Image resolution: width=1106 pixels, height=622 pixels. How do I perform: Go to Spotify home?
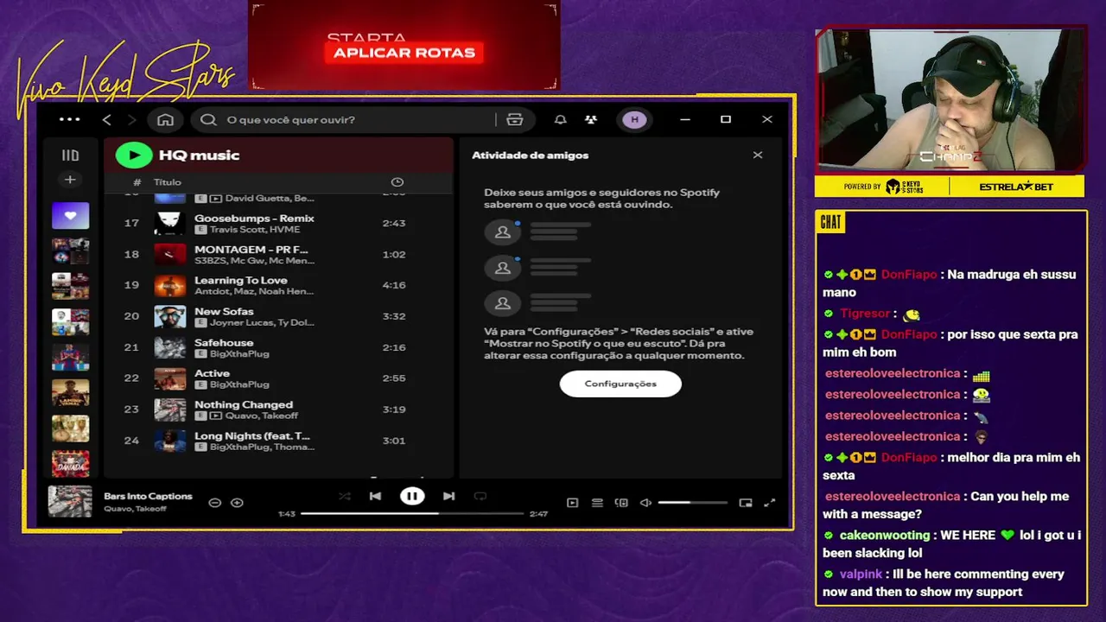pyautogui.click(x=166, y=119)
